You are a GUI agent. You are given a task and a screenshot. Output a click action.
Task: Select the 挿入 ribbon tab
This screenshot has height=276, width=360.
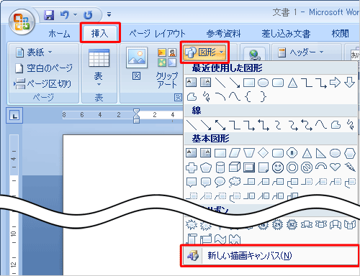click(100, 33)
